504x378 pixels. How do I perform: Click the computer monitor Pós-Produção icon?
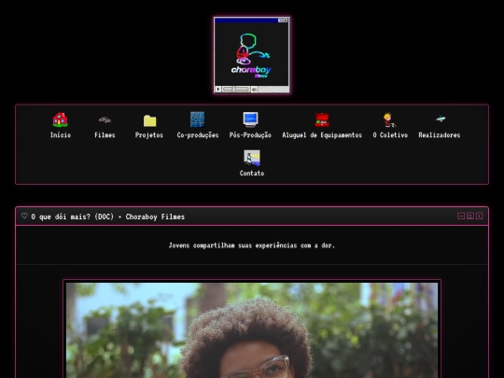tap(250, 119)
